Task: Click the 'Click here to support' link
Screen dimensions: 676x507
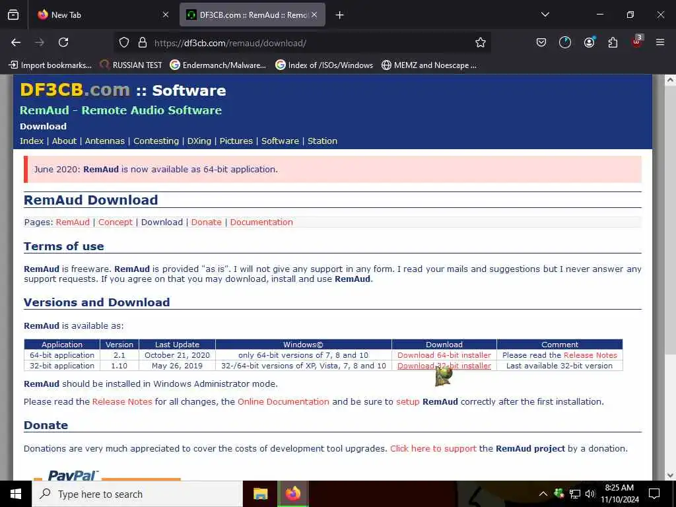Action: (x=433, y=448)
